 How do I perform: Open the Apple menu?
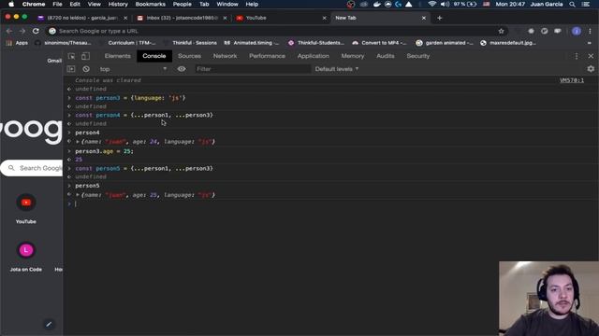pos(11,4)
